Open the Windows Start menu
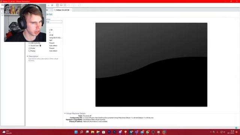Viewport: 240px width, 135px height. tap(76, 132)
